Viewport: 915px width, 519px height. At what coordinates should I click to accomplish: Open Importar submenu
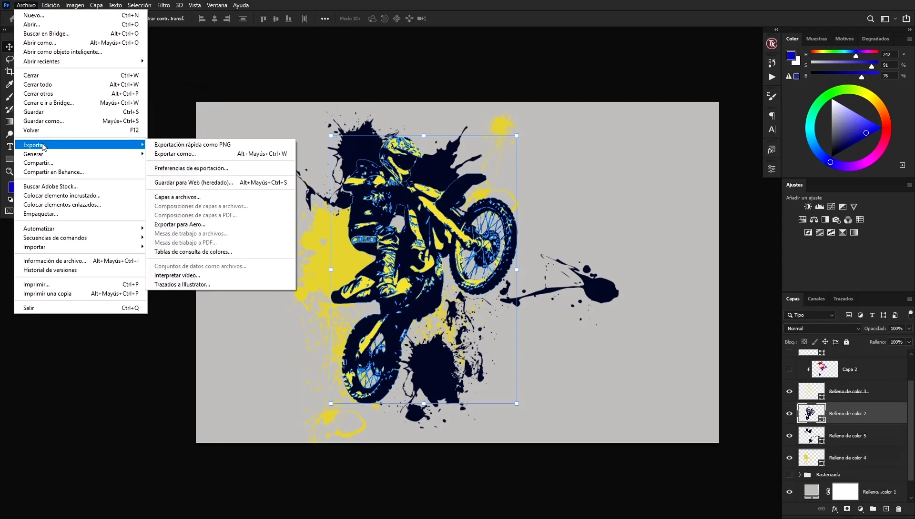(x=81, y=247)
